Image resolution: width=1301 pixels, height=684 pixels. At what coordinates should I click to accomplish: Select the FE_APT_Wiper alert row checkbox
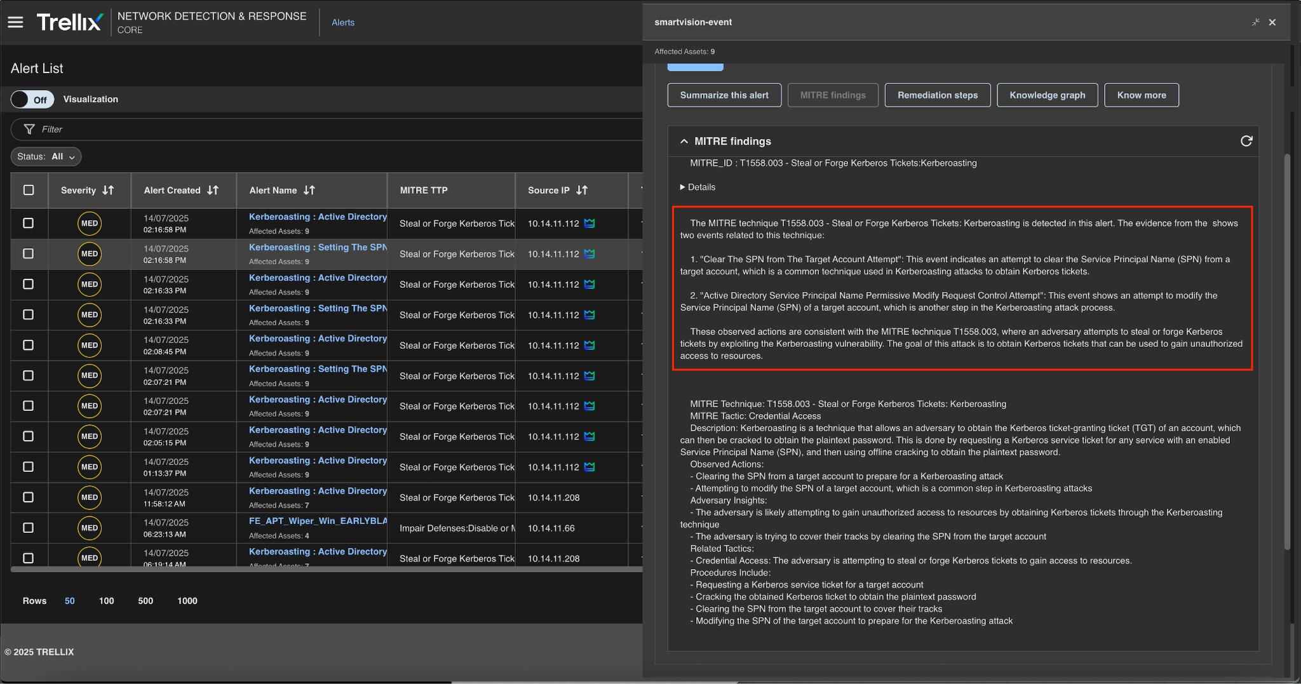pyautogui.click(x=29, y=528)
